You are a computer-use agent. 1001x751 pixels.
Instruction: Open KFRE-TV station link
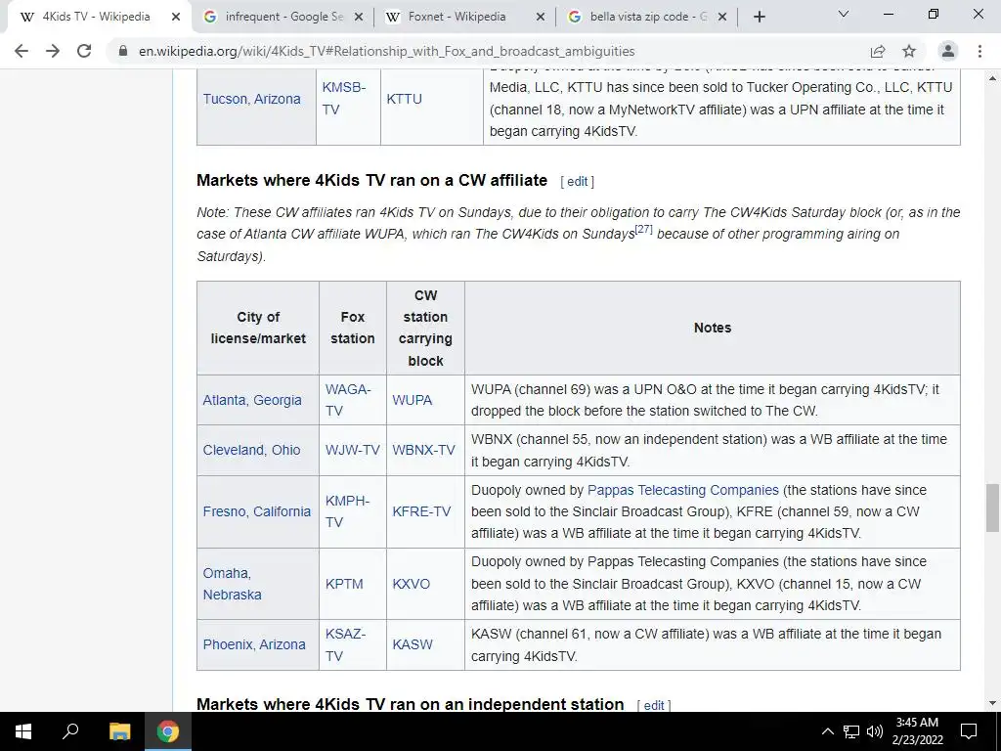[x=421, y=511]
